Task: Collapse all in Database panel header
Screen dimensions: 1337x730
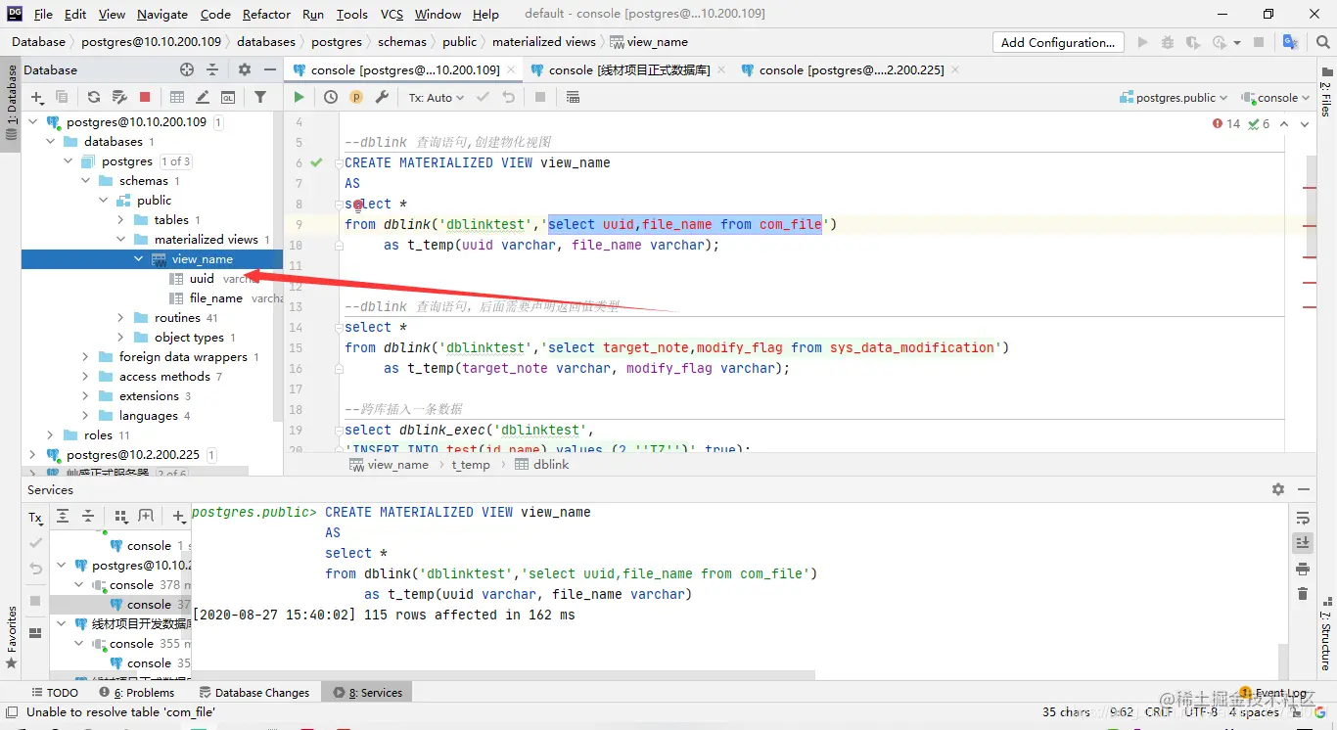Action: click(x=212, y=69)
